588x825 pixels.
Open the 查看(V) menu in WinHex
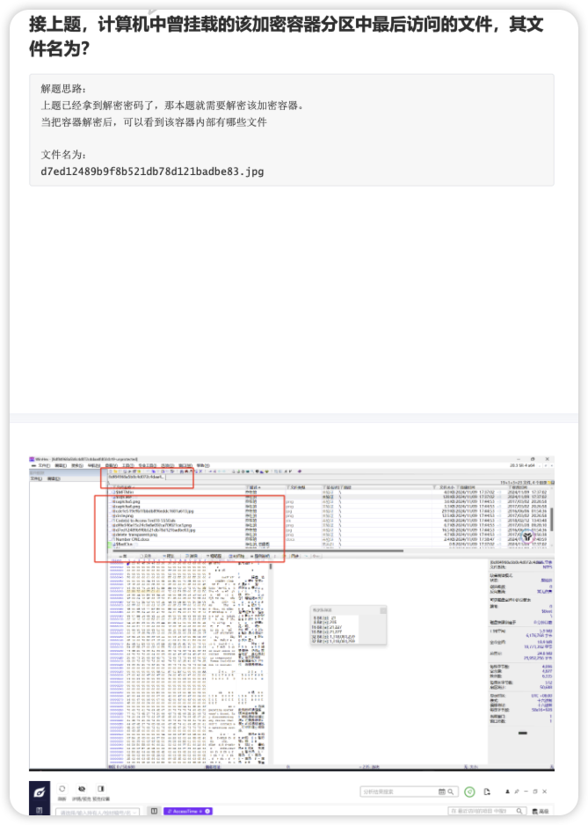point(112,465)
